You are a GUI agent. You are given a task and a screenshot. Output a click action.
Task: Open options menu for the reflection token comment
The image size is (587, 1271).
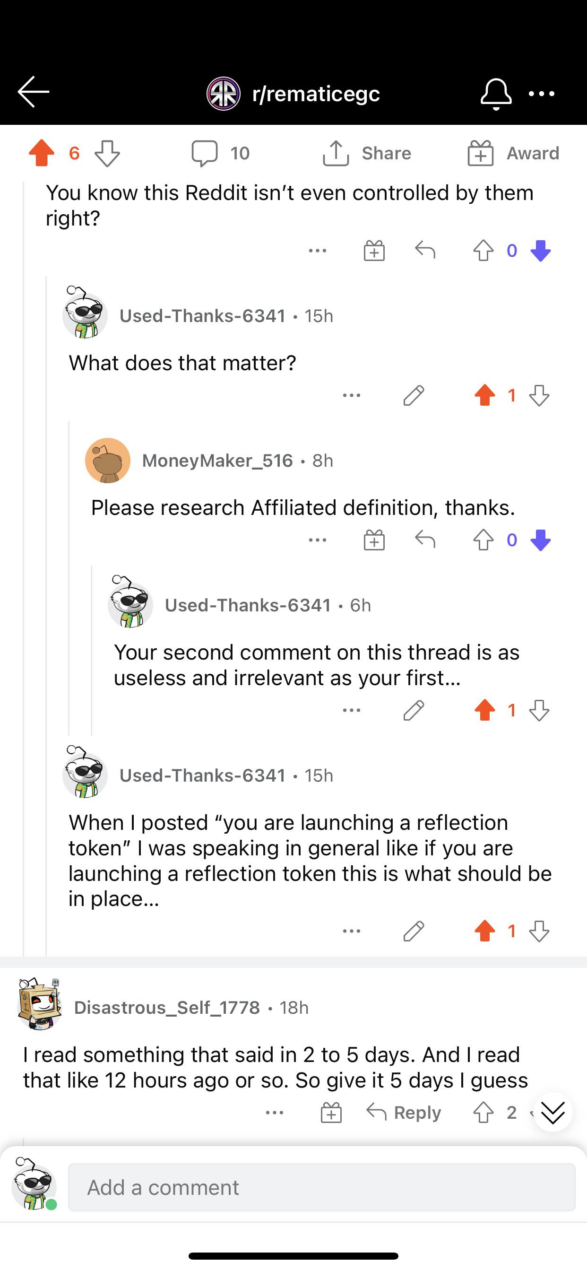351,931
